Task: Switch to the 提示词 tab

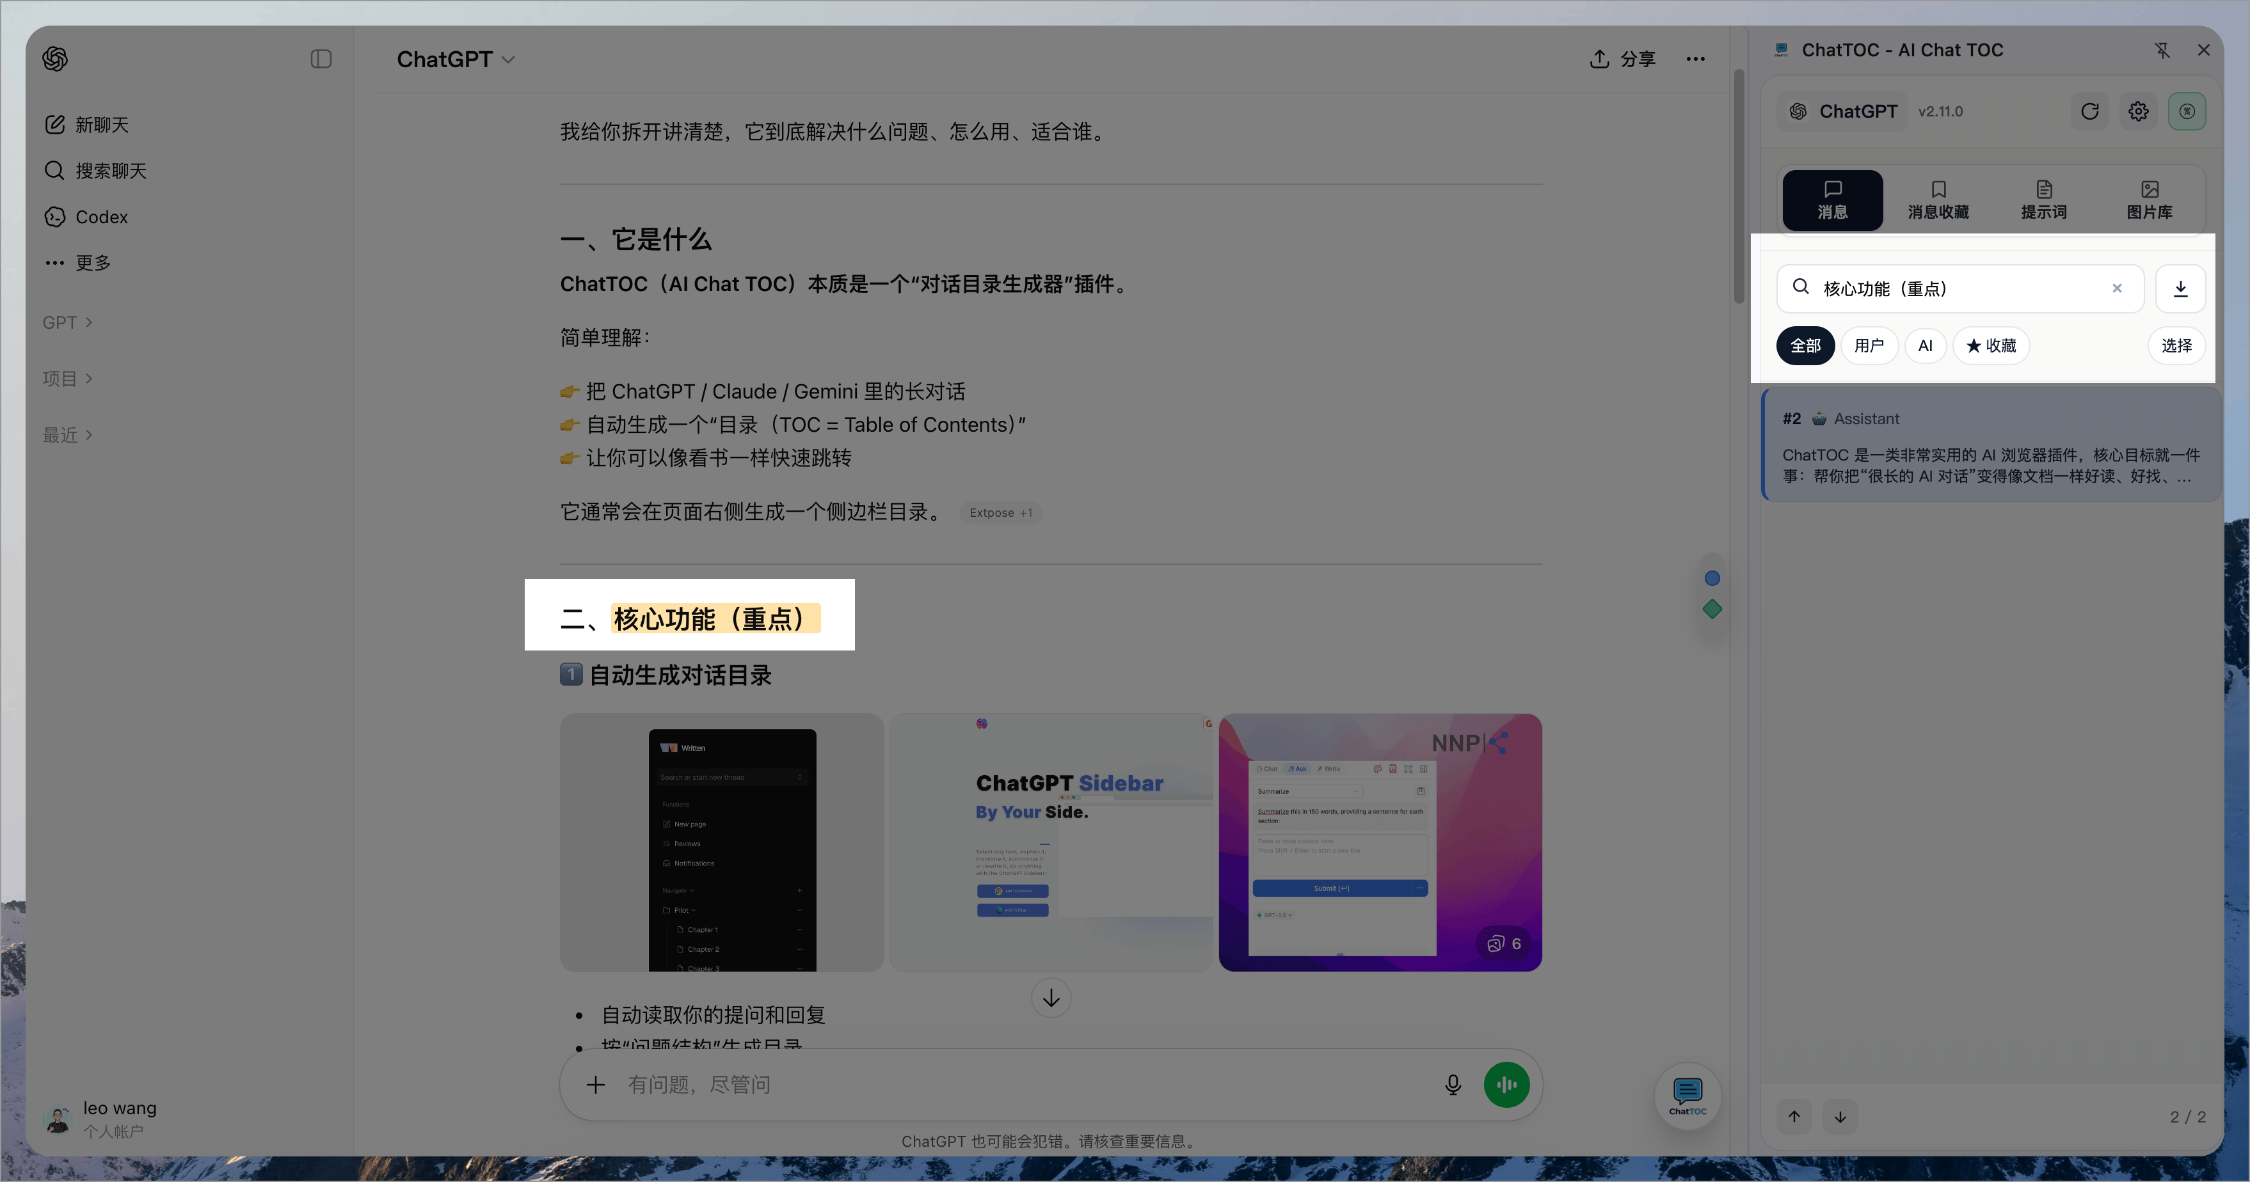Action: tap(2044, 200)
